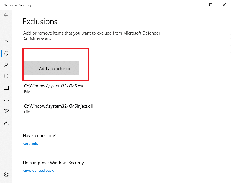Minimize the Windows Security window
This screenshot has height=183, width=231.
point(198,5)
